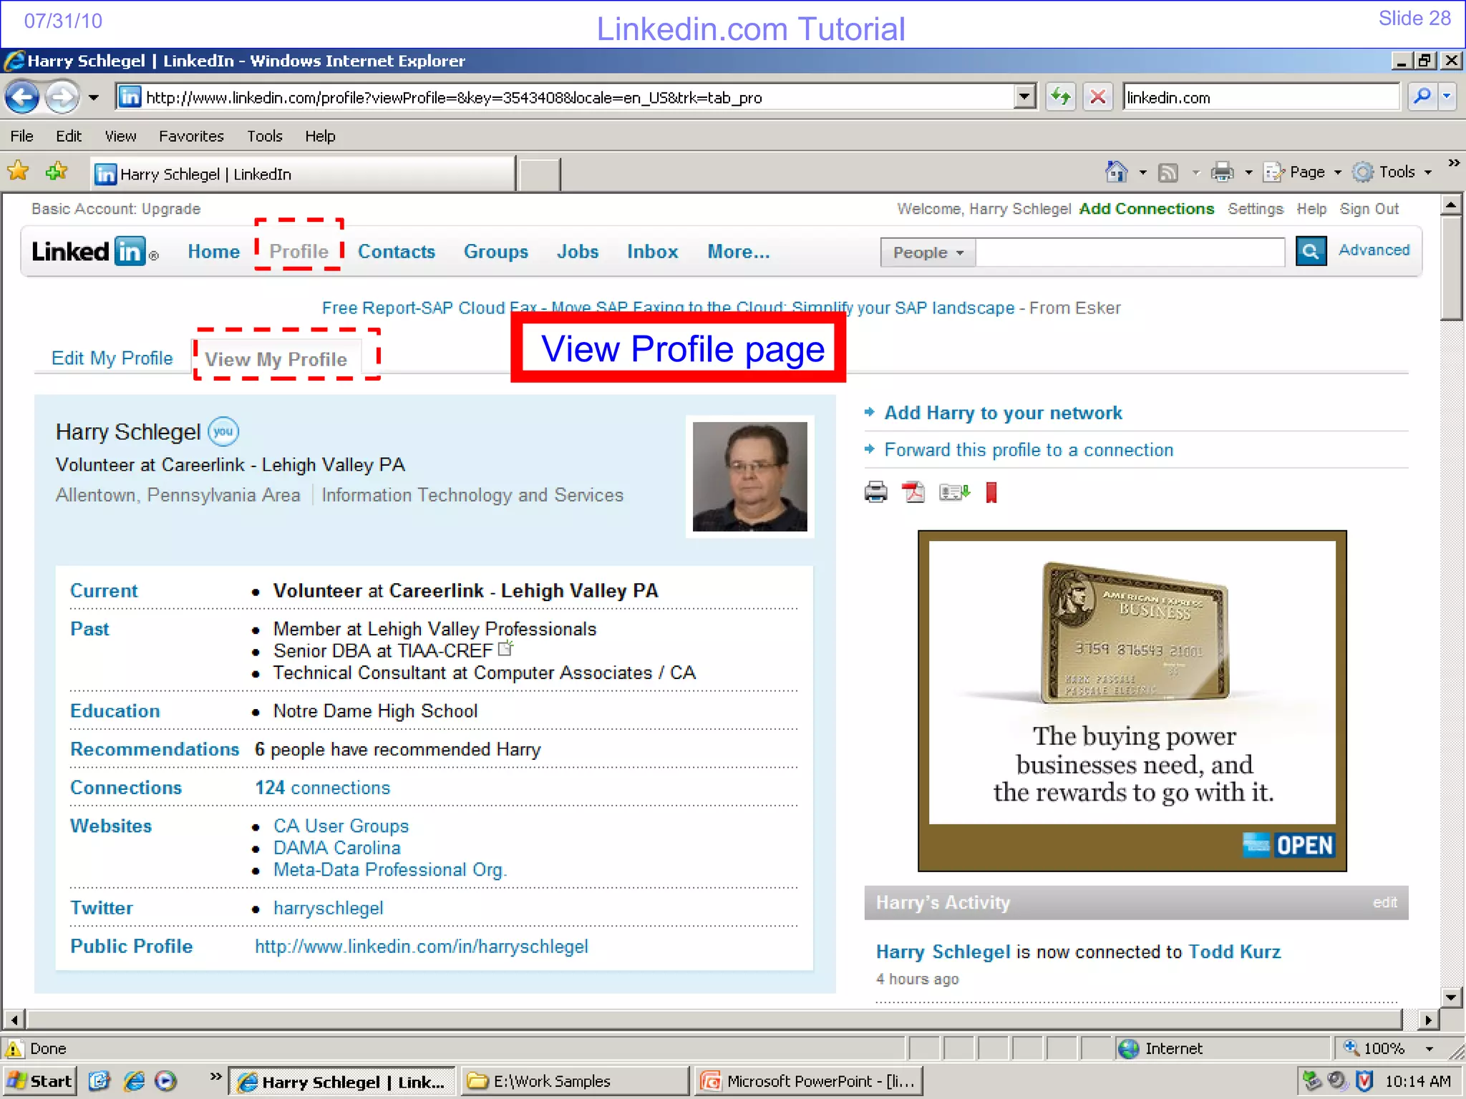Open the Edit menu
Screen dimensions: 1466x1099
(69, 136)
